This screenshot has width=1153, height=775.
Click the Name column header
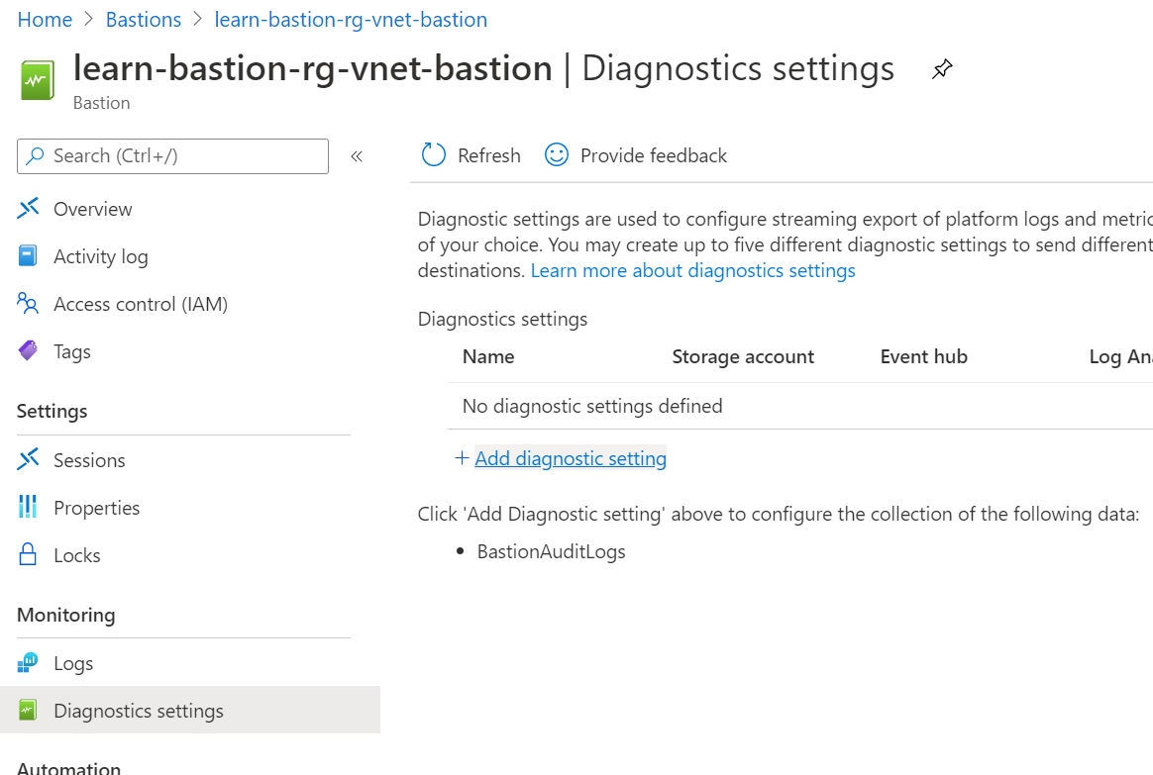coord(488,357)
